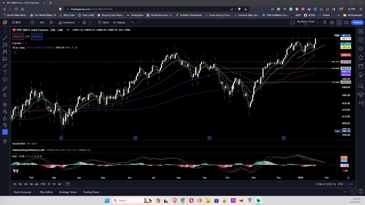Image resolution: width=365 pixels, height=205 pixels.
Task: Open the go to date calendar icon
Action: click(x=68, y=184)
